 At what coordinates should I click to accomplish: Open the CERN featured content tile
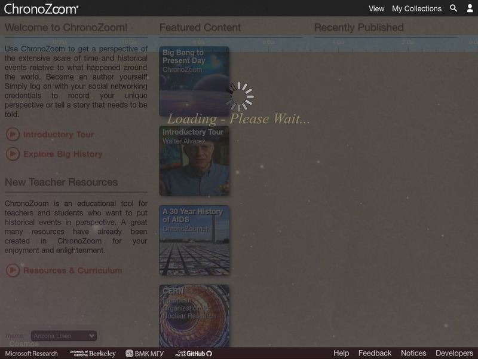coord(194,311)
